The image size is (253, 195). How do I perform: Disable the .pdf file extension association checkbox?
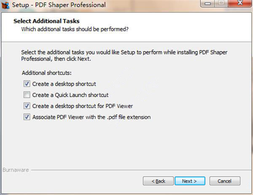[x=27, y=117]
